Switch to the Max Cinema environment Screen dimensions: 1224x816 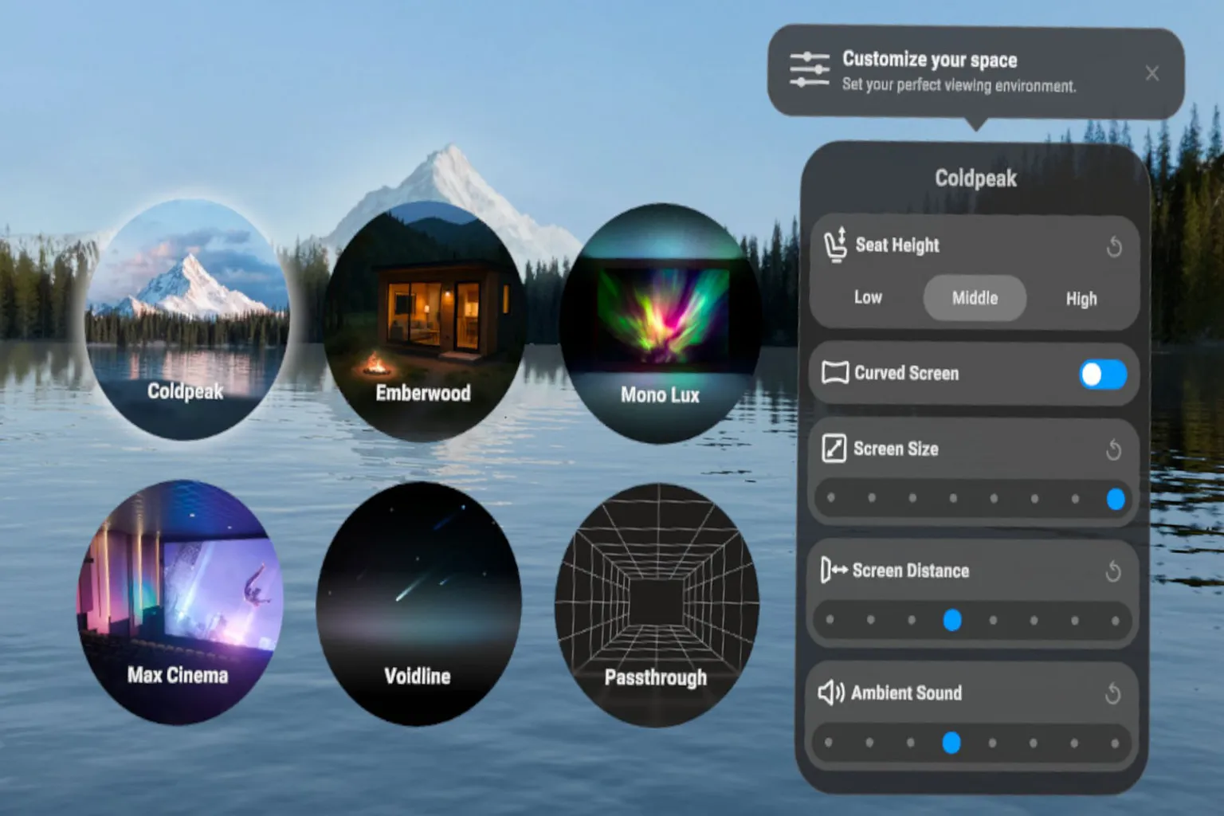click(x=179, y=602)
